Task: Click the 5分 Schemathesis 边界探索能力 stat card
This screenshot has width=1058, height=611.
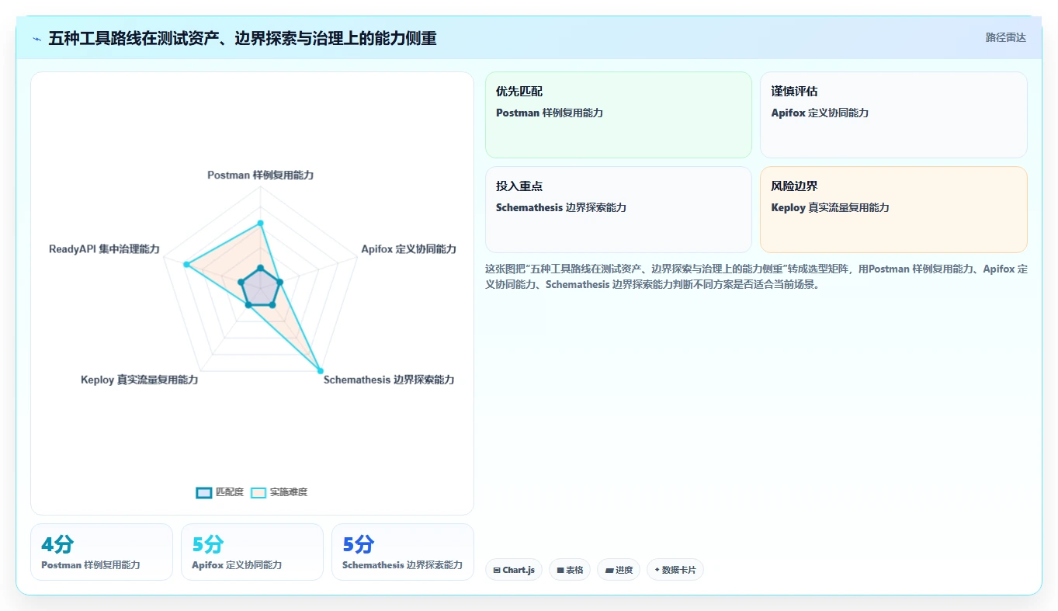Action: tap(403, 552)
